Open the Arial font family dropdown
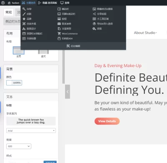Viewport: 167px width, 163px height. (x=31, y=130)
